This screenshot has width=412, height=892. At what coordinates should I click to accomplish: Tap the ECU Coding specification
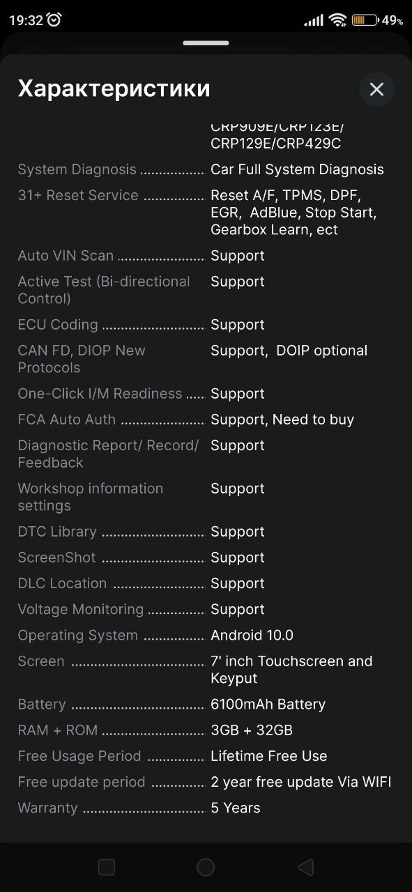(x=206, y=325)
